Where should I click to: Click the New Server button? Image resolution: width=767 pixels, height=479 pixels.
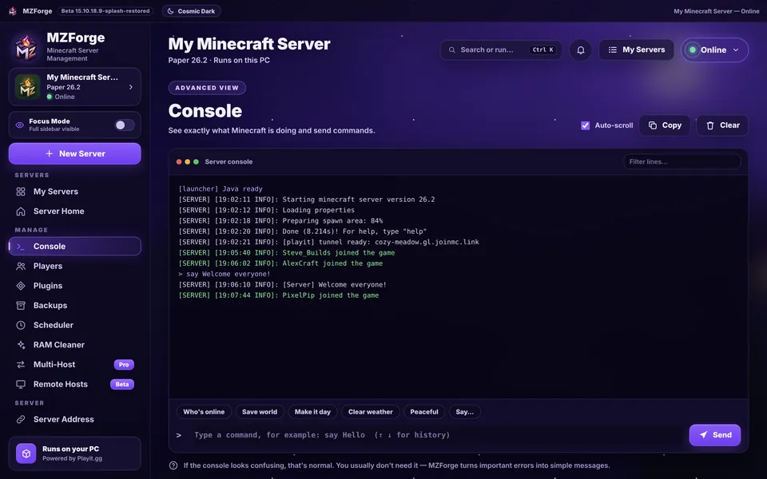[x=75, y=153]
